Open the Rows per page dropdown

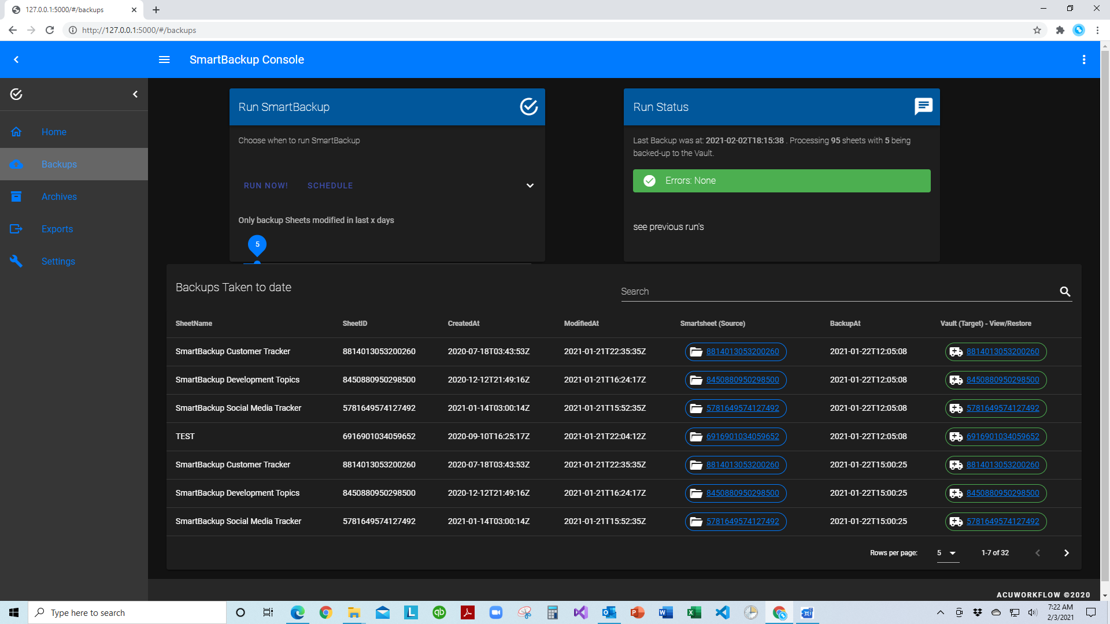coord(947,553)
